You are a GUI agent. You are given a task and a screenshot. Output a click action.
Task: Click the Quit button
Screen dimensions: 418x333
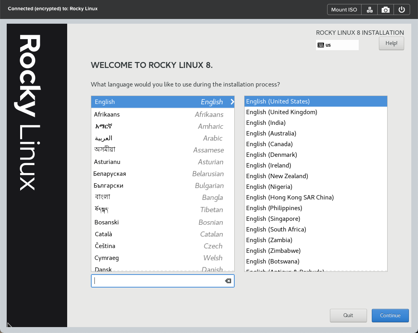coord(348,315)
